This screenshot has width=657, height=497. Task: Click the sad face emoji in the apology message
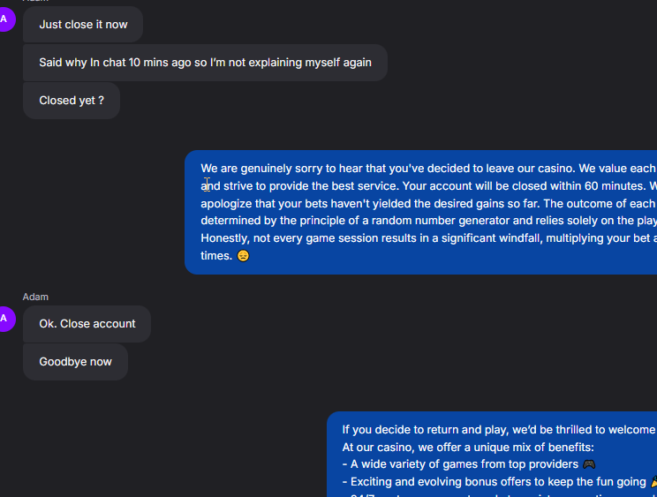(243, 256)
